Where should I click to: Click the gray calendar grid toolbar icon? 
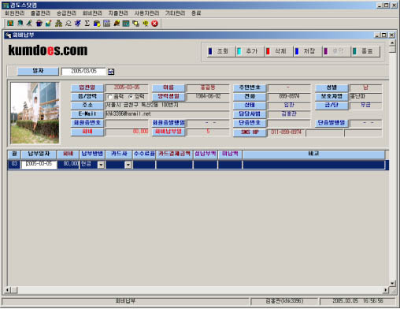pos(106,24)
